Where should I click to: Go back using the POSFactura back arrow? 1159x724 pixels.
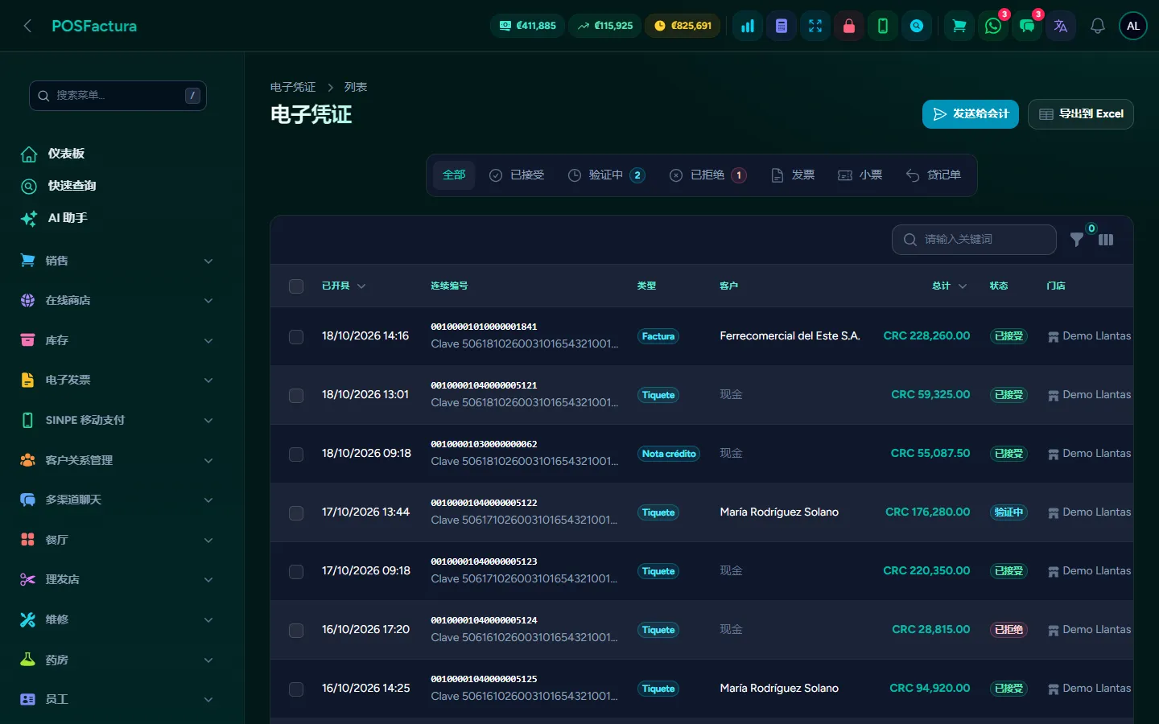click(27, 26)
